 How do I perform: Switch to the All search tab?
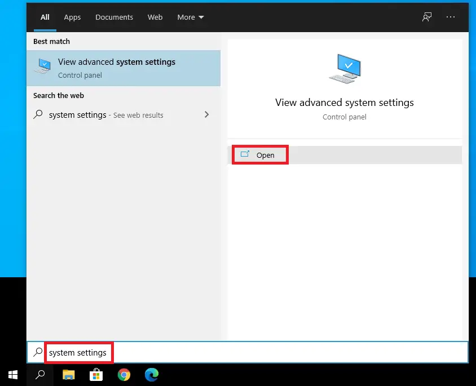[45, 17]
